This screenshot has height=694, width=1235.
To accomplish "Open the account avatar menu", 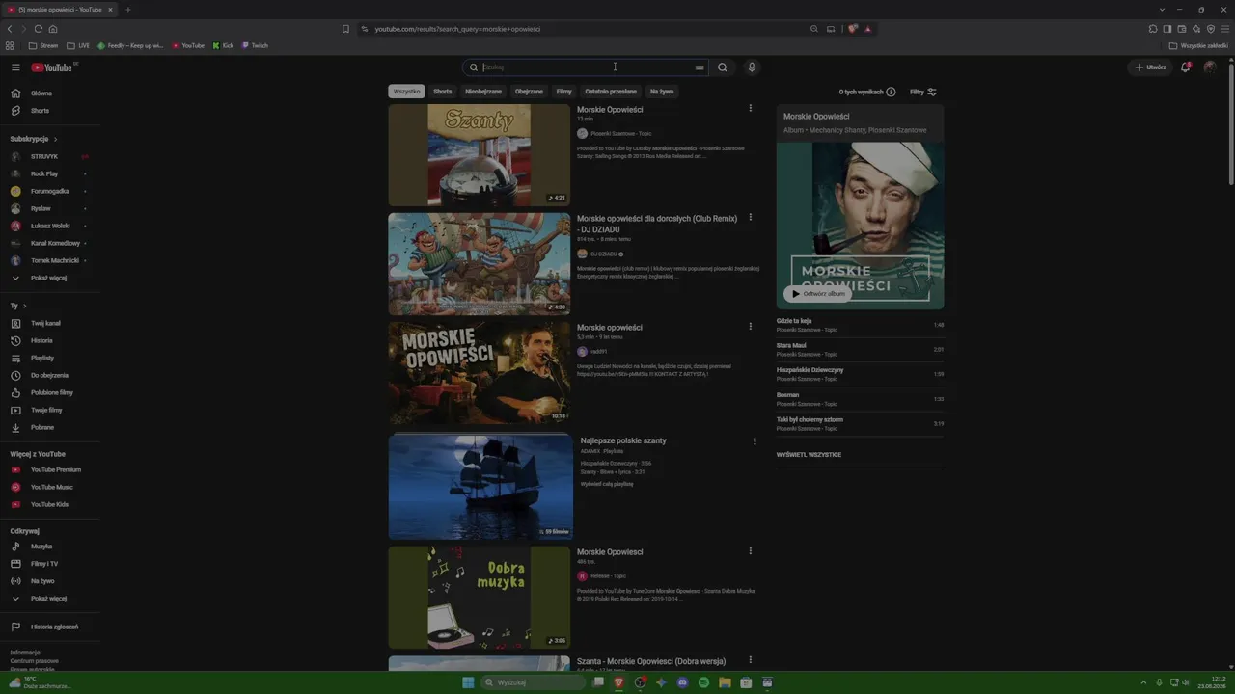I will click(1210, 67).
